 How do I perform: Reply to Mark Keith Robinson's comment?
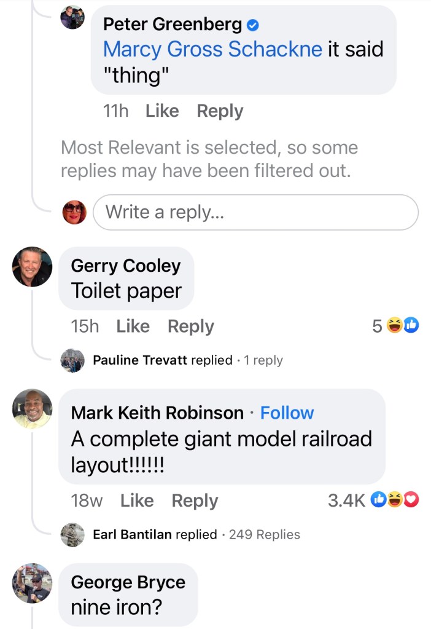tap(195, 500)
